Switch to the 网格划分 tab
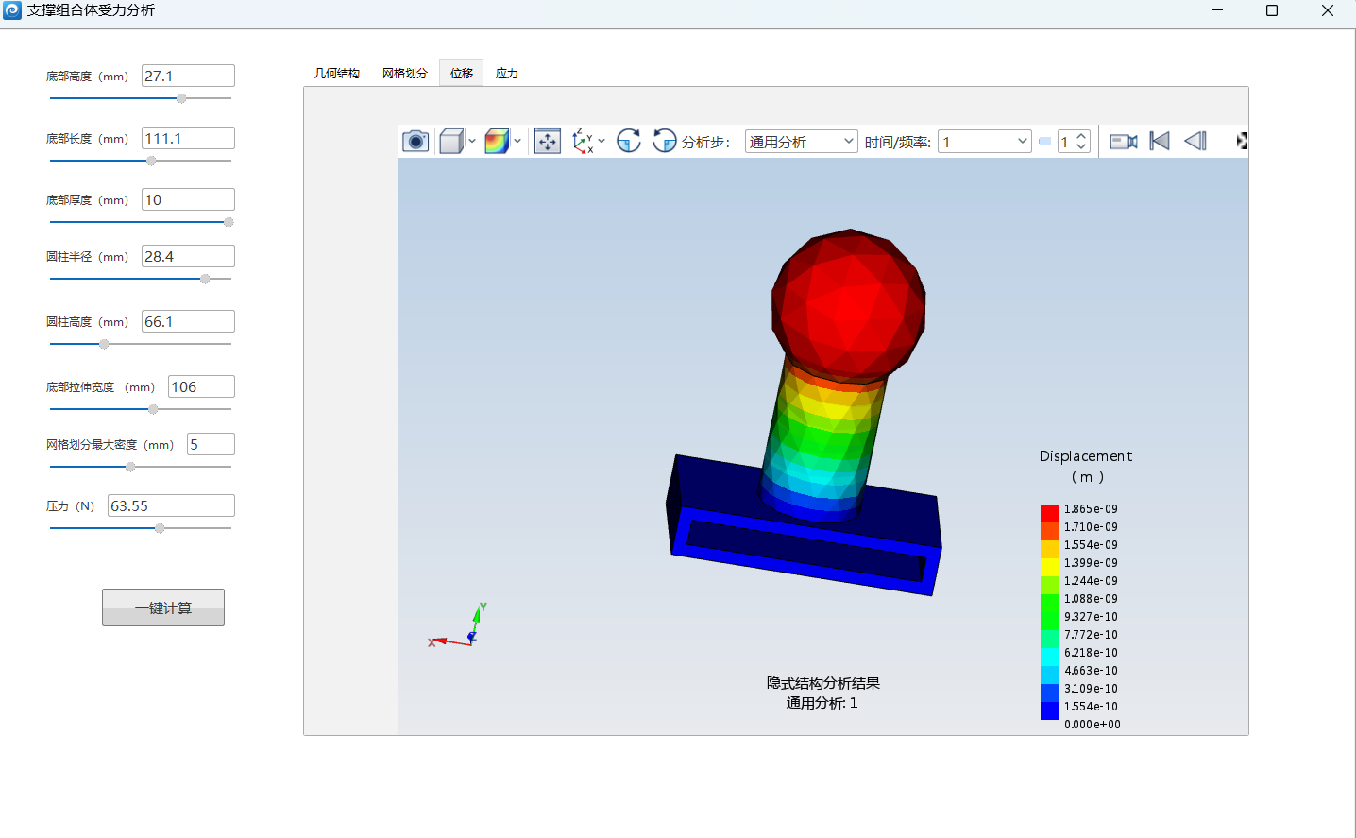The width and height of the screenshot is (1356, 838). (405, 73)
